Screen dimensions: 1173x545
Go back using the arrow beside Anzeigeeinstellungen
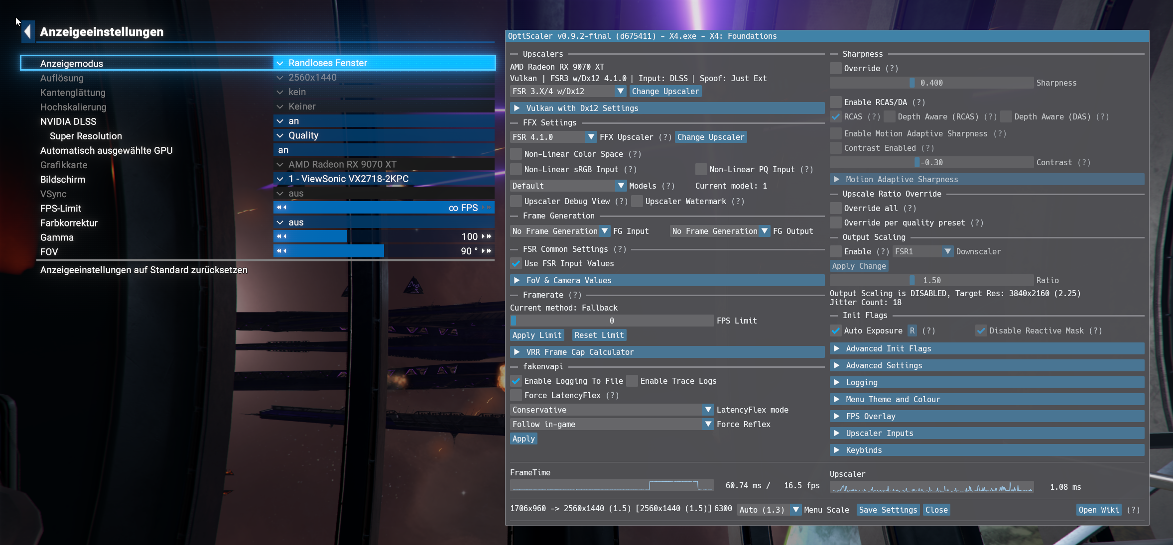point(28,32)
